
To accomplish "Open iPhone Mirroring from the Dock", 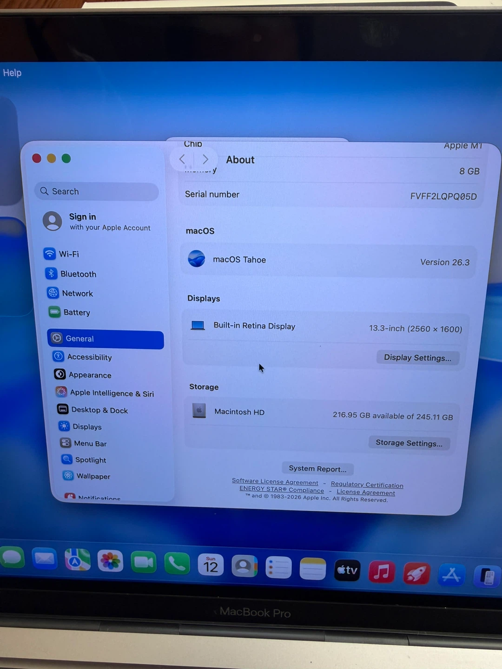I will click(x=487, y=577).
